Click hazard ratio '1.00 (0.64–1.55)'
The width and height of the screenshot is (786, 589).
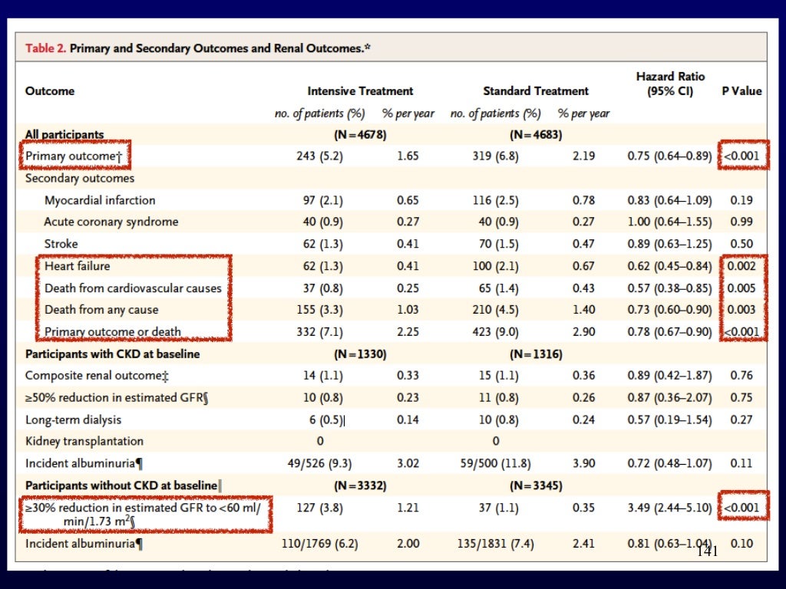click(x=669, y=222)
